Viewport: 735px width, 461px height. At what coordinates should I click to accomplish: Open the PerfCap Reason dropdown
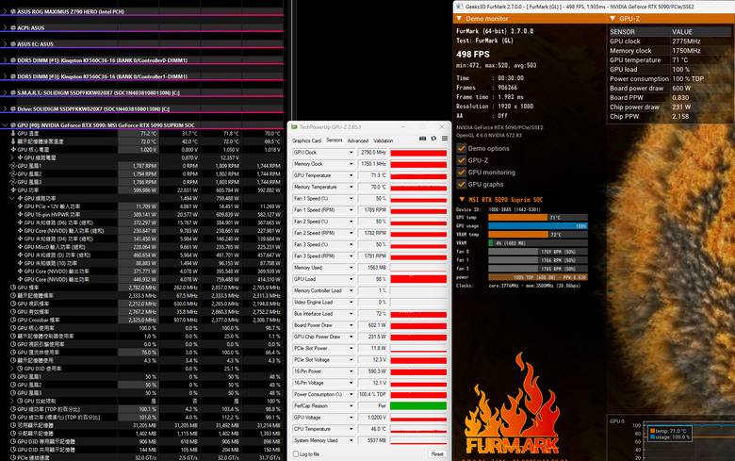pos(351,406)
